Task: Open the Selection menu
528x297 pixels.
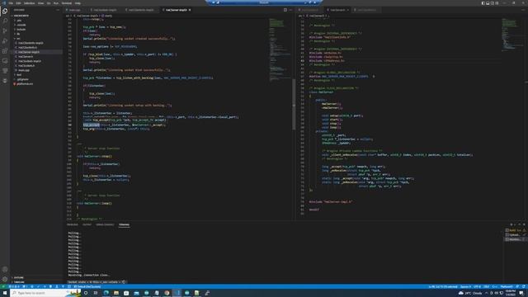Action: pos(29,3)
